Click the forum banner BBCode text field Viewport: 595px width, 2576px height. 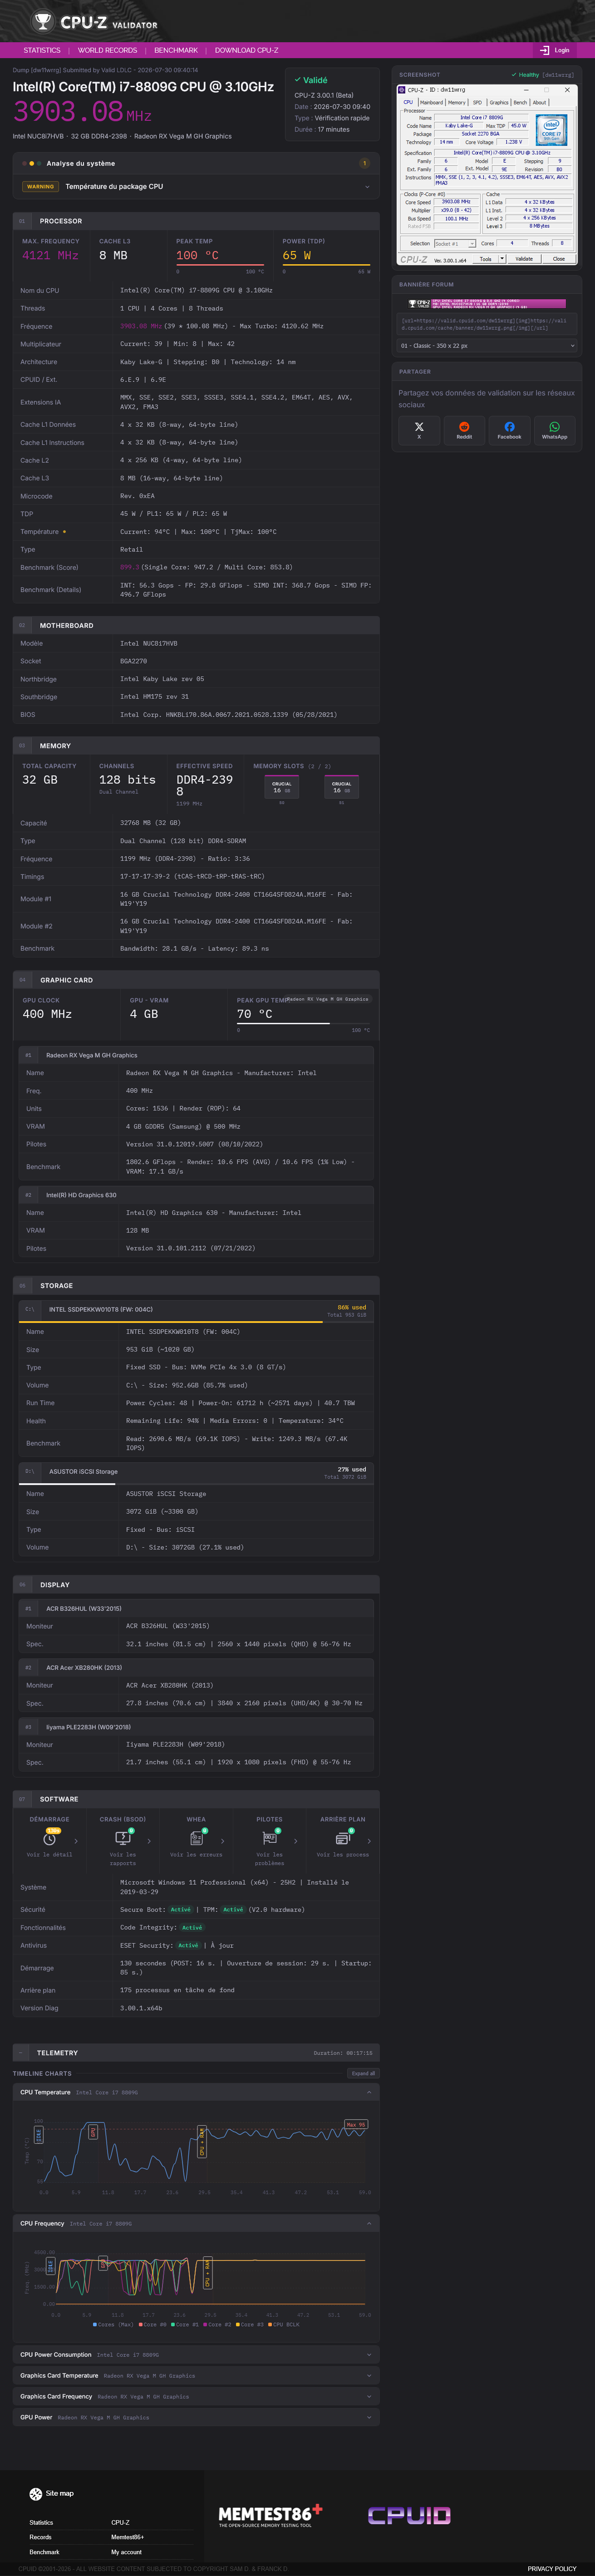pos(487,324)
